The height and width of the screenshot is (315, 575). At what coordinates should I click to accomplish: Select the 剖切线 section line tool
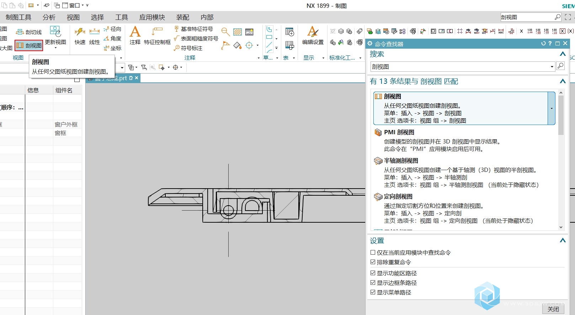click(29, 32)
